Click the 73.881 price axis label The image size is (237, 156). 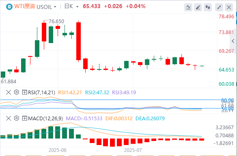[226, 32]
